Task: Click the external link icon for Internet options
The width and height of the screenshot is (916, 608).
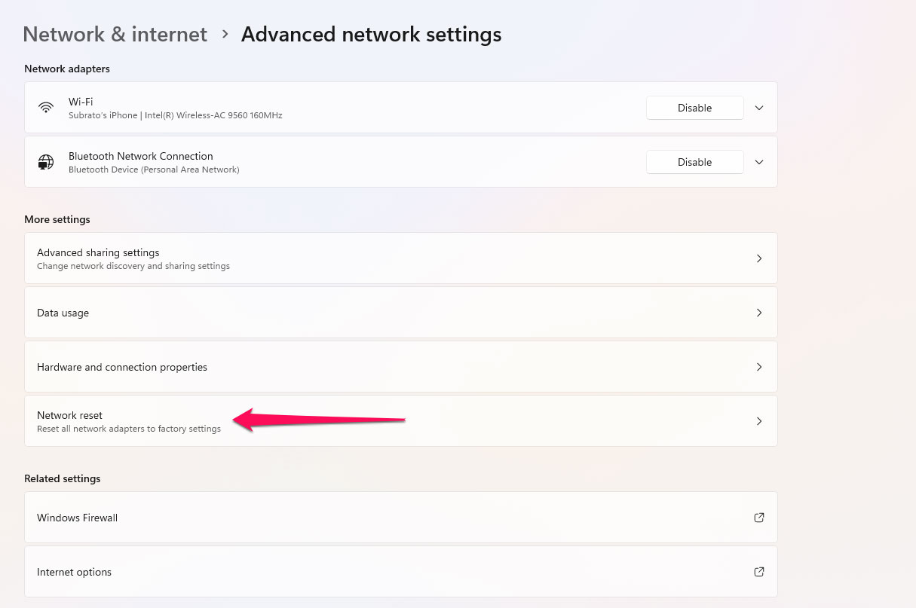Action: point(759,572)
